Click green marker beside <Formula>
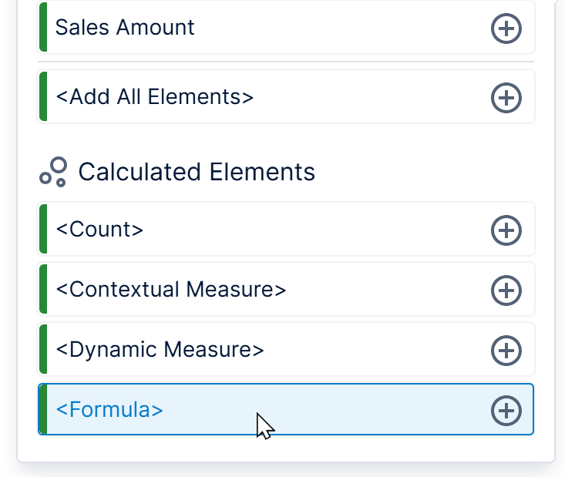 click(43, 410)
